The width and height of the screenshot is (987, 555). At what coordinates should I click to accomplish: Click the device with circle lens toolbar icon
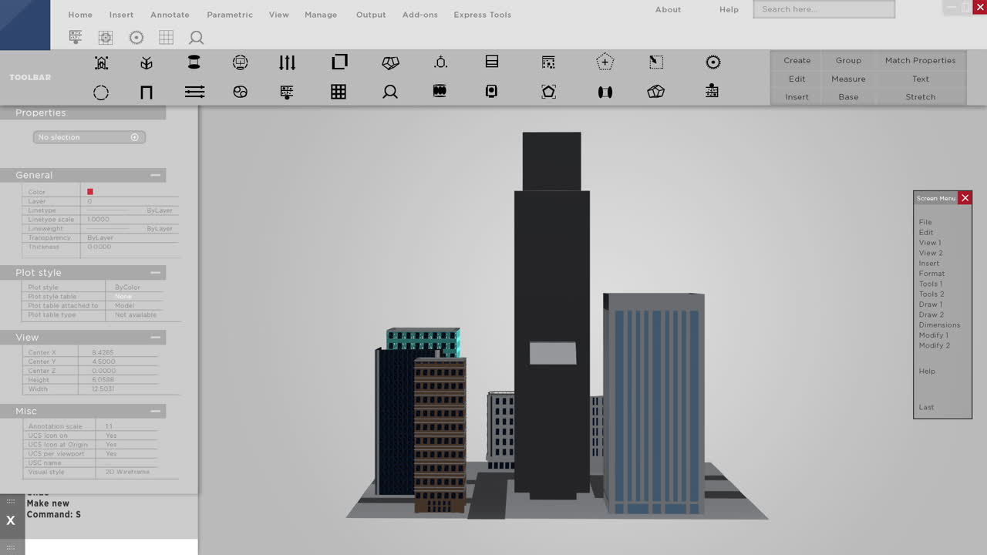pos(491,92)
